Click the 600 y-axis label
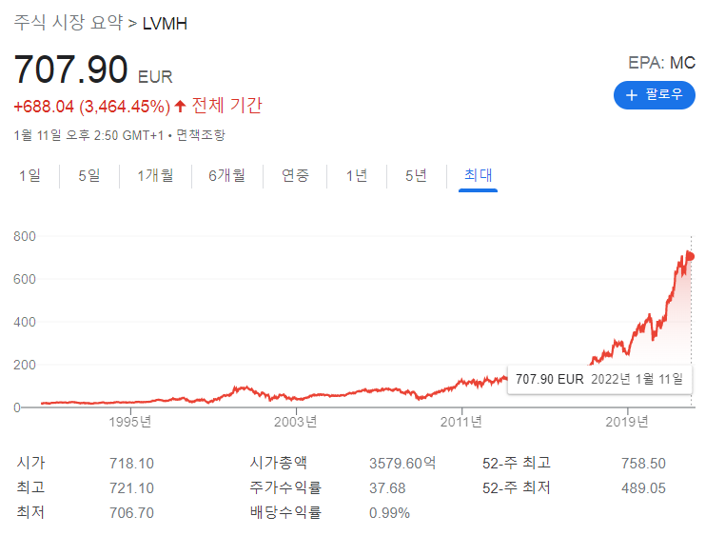725x536 pixels. [x=25, y=279]
